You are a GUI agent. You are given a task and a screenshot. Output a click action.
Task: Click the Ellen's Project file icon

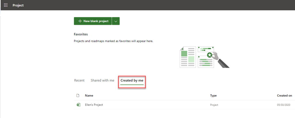point(78,105)
